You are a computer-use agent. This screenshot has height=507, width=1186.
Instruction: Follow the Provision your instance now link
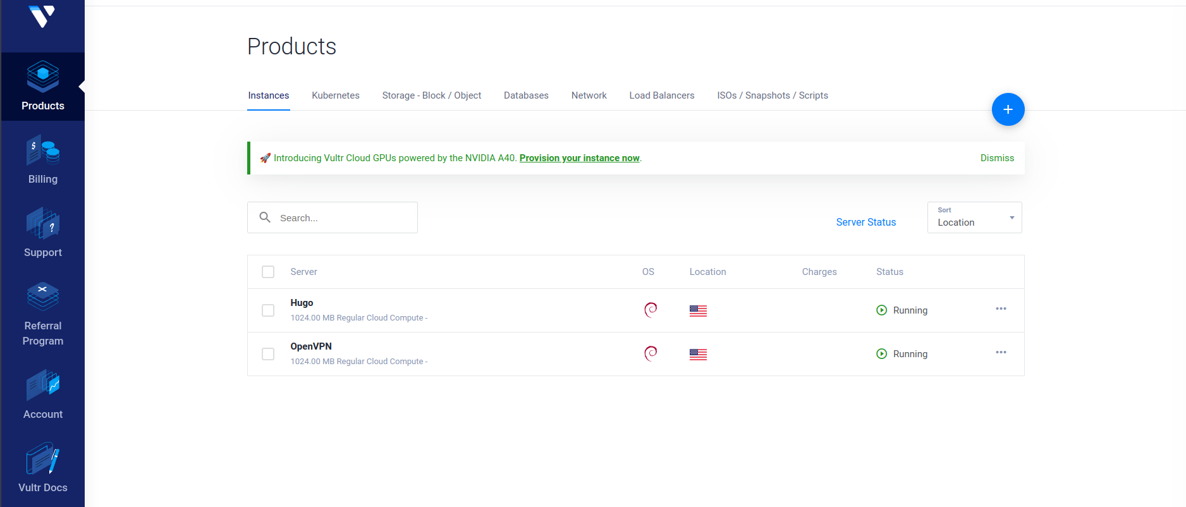579,158
